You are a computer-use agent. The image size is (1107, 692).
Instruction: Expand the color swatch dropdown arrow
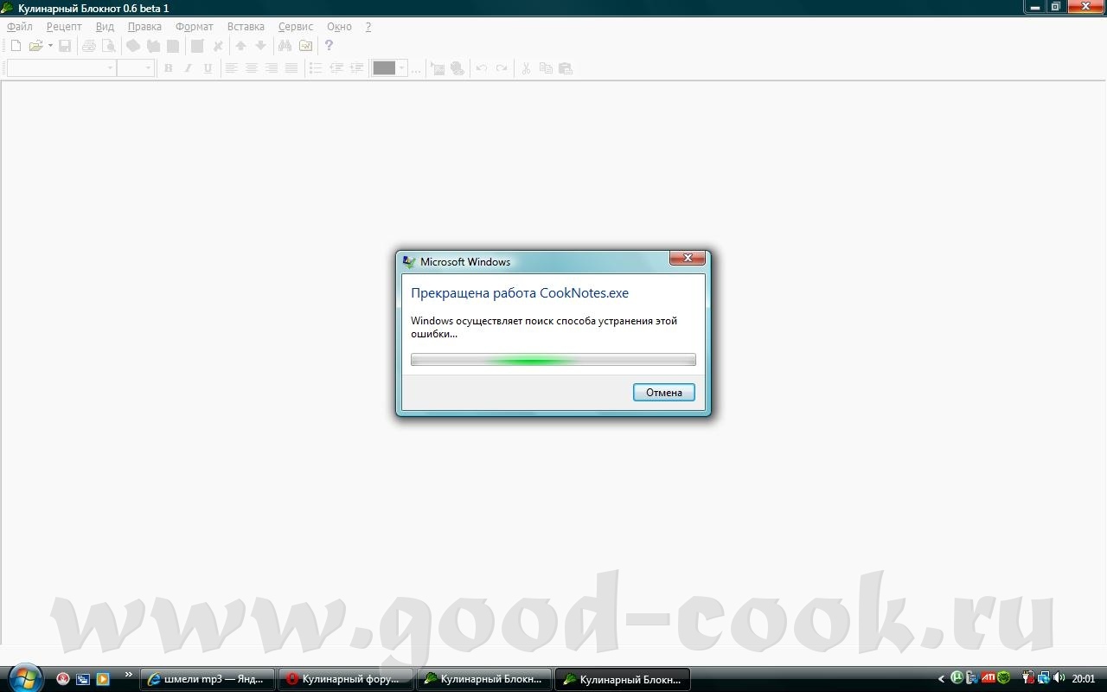(x=402, y=68)
